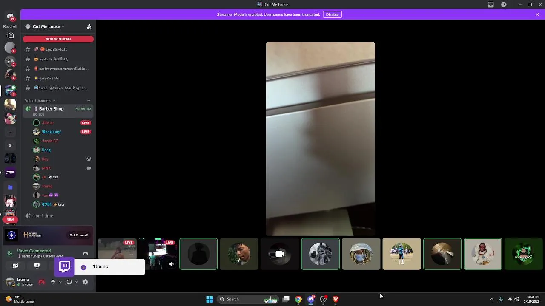The image size is (545, 306).
Task: Open the Discord inbox icon in title bar
Action: click(x=491, y=5)
